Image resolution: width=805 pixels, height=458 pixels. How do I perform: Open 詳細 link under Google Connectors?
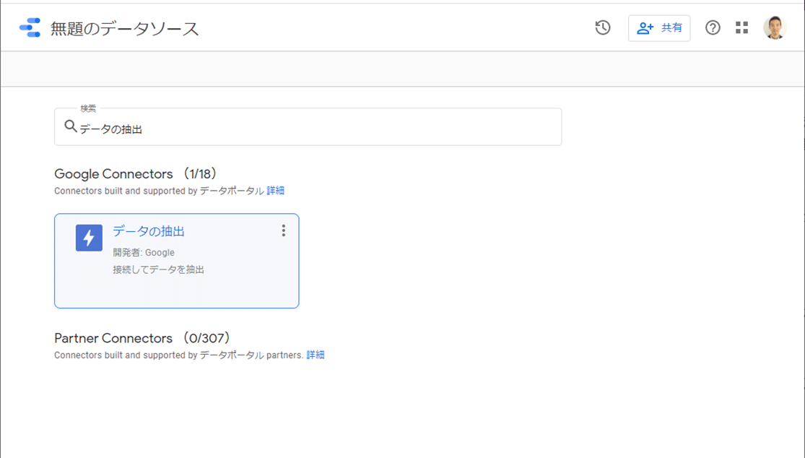click(275, 191)
